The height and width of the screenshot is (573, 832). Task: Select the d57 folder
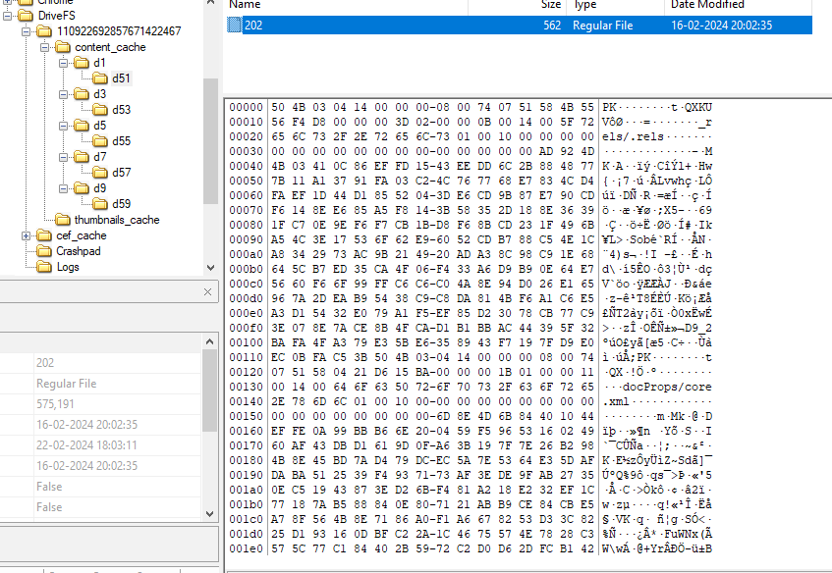click(121, 173)
